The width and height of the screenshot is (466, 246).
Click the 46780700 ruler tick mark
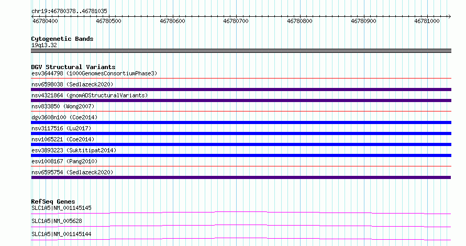click(237, 17)
